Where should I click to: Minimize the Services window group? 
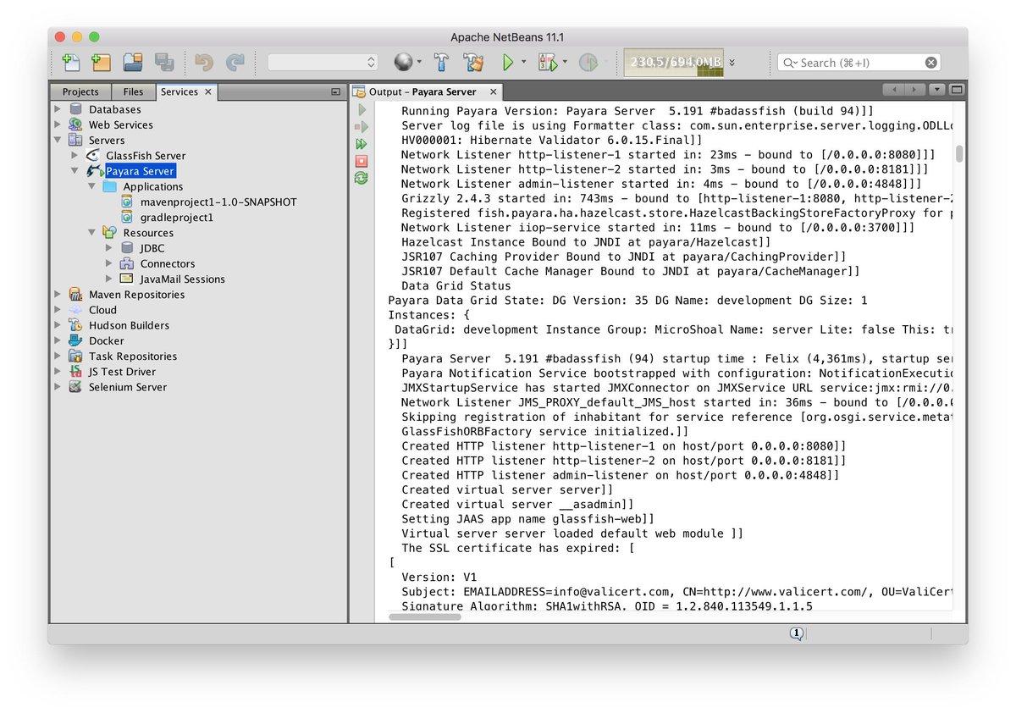point(336,91)
